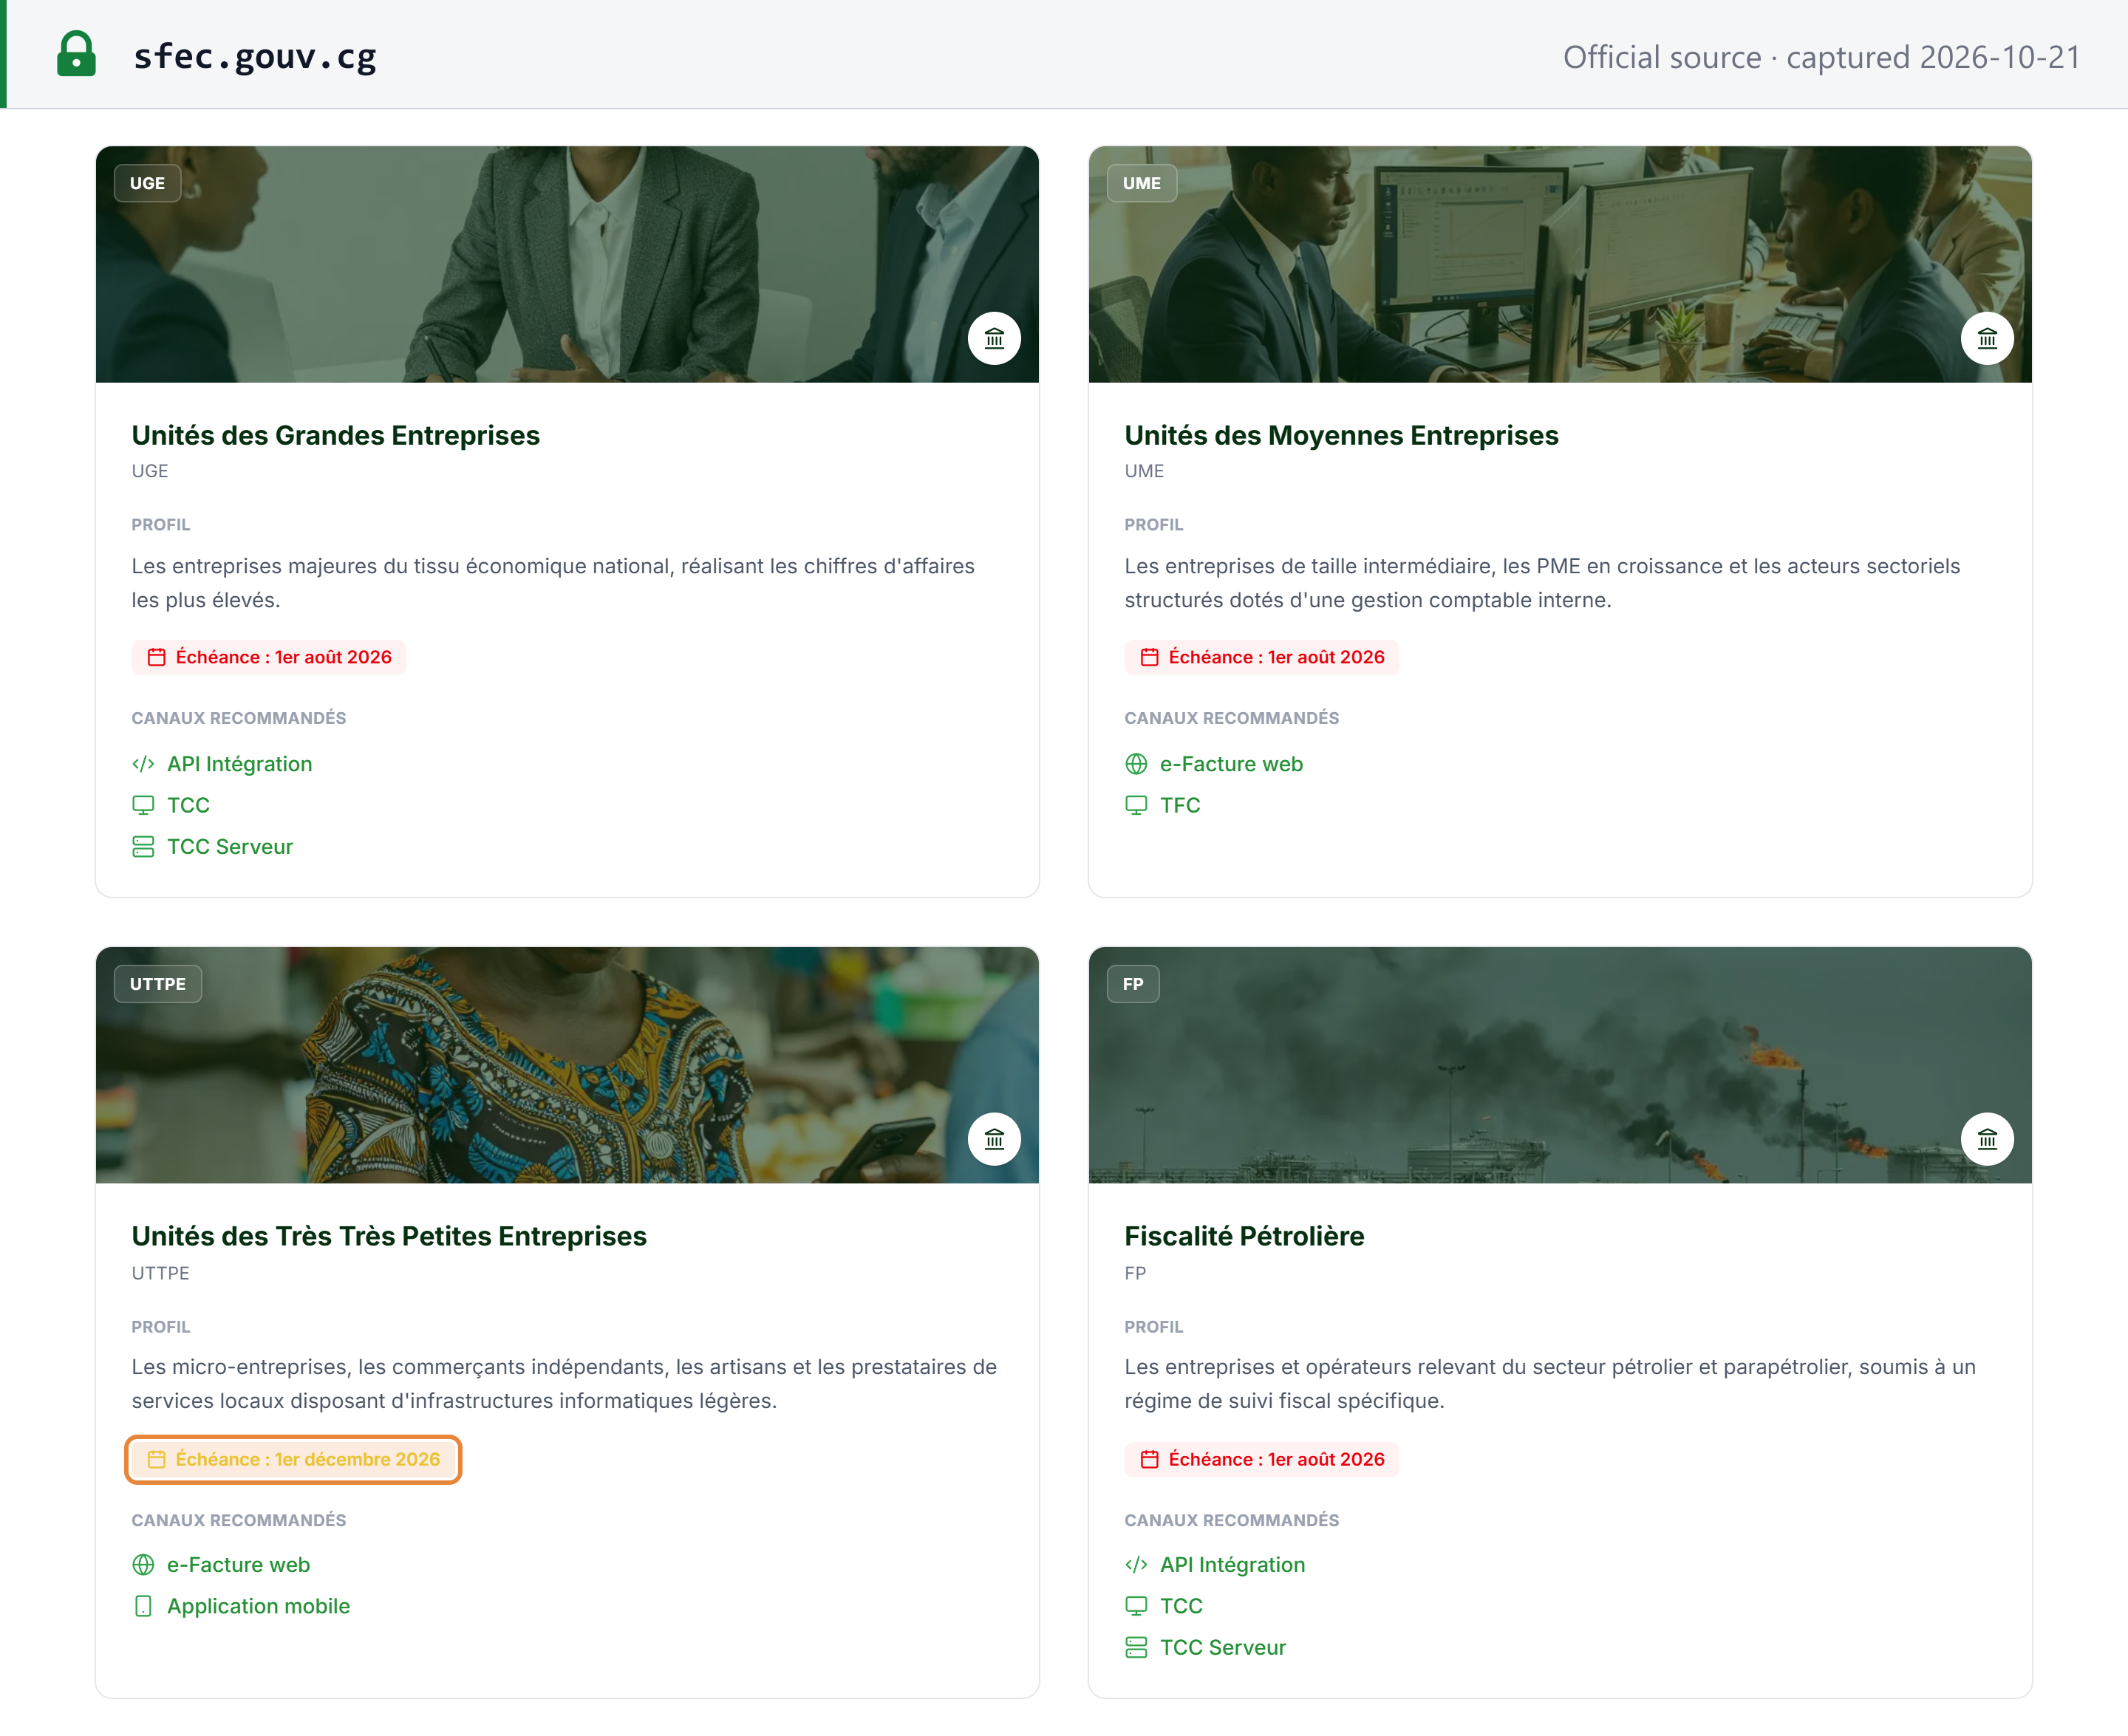This screenshot has height=1736, width=2128.
Task: Open e-Facture web link in UTTPE card
Action: [238, 1565]
